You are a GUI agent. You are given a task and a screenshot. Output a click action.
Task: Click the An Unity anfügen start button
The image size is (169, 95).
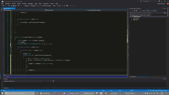46,6
